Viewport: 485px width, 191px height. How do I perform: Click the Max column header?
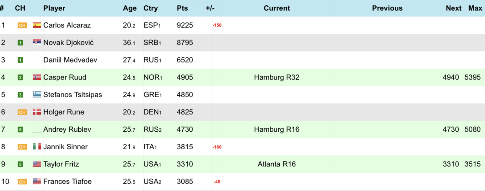point(475,8)
